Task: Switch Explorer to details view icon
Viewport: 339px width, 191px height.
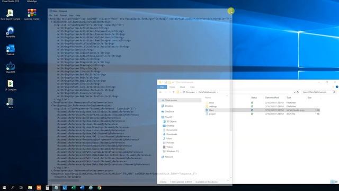Action: [x=332, y=181]
